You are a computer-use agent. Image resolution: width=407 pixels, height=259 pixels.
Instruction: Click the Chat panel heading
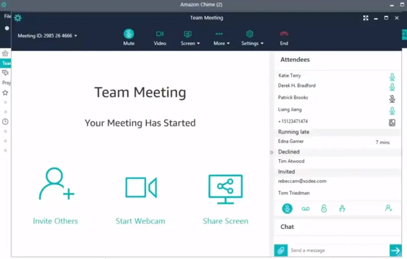point(287,227)
